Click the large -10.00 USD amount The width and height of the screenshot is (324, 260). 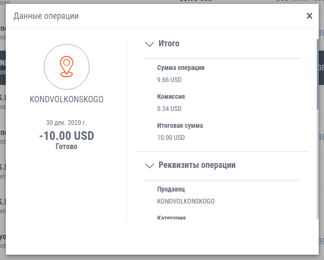(x=66, y=136)
